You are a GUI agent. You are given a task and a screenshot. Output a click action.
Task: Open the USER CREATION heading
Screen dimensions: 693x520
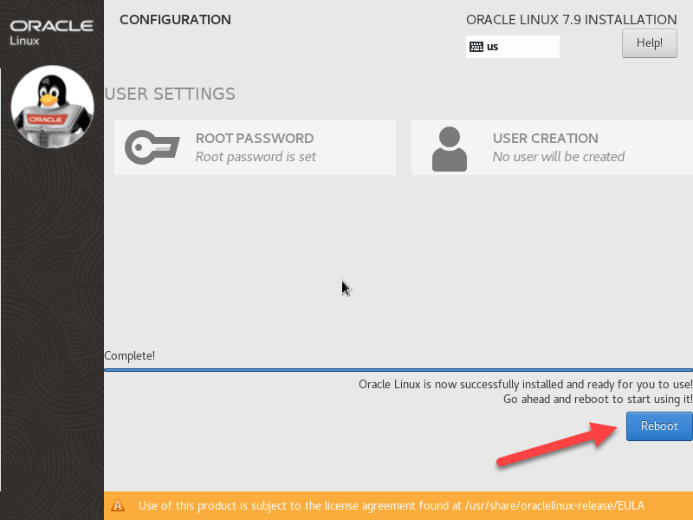(x=545, y=139)
